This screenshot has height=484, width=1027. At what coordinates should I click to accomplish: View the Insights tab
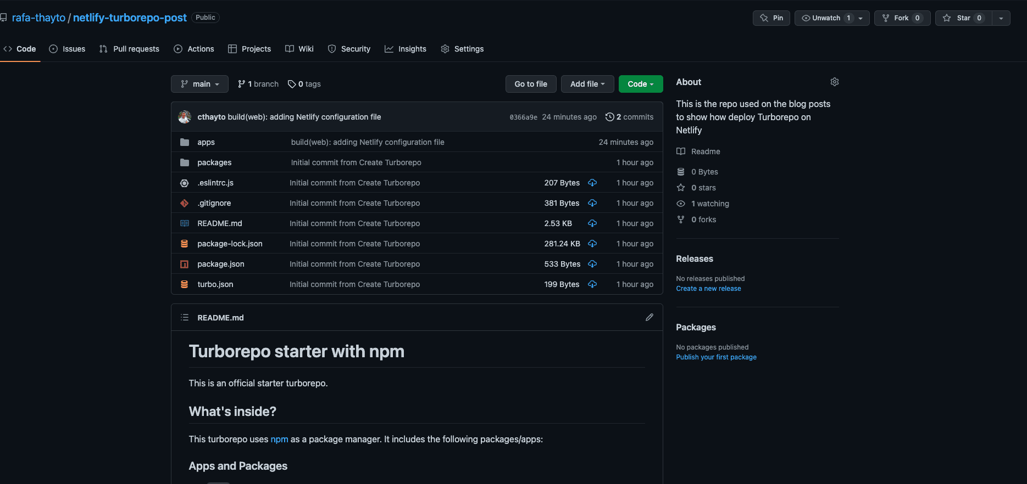click(x=406, y=49)
